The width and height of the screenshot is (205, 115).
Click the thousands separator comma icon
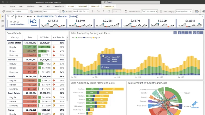click(x=104, y=11)
